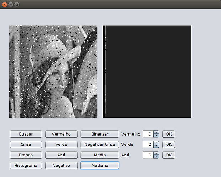Select the Branco button
The width and height of the screenshot is (221, 177).
26,155
